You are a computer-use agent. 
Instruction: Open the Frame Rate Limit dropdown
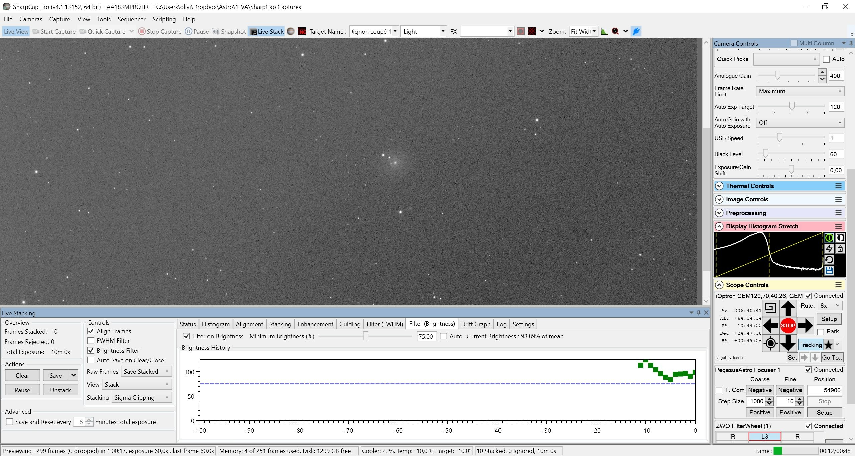[x=800, y=91]
